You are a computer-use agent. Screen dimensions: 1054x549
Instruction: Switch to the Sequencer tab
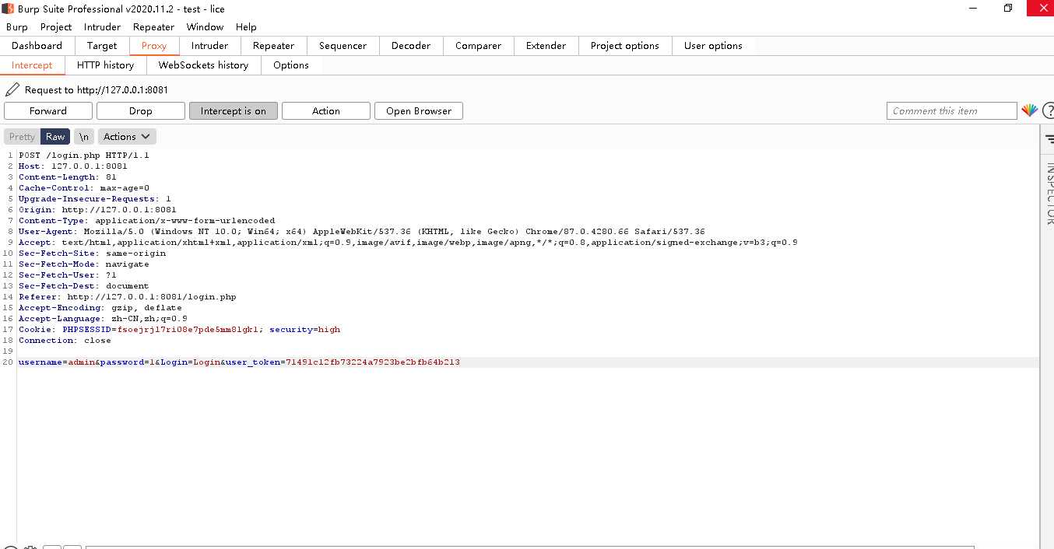pyautogui.click(x=343, y=46)
